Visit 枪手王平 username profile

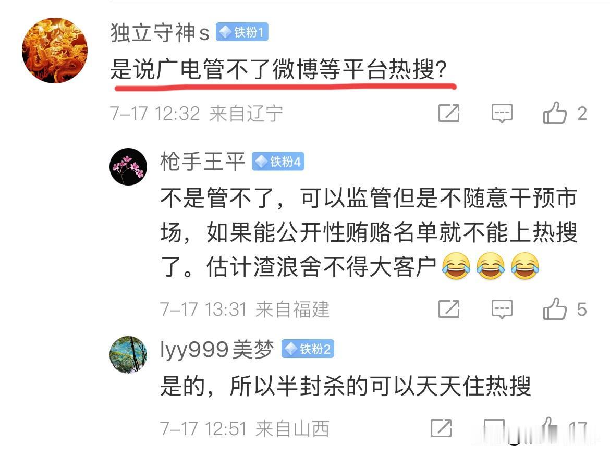point(202,162)
